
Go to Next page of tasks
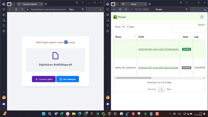pos(169,89)
